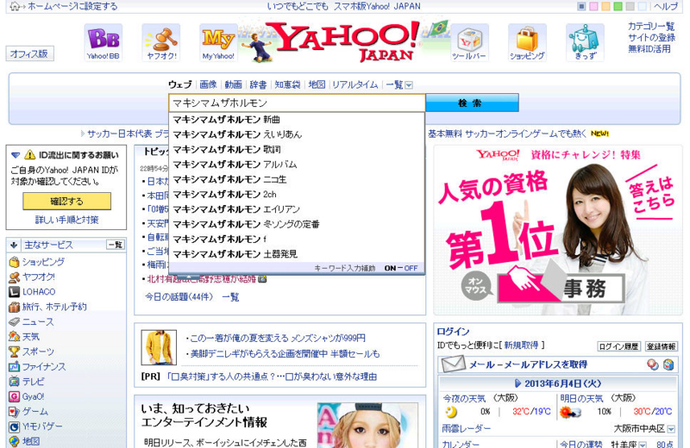Pick the green page theme swatch
Image resolution: width=690 pixels, height=448 pixels.
pos(618,6)
